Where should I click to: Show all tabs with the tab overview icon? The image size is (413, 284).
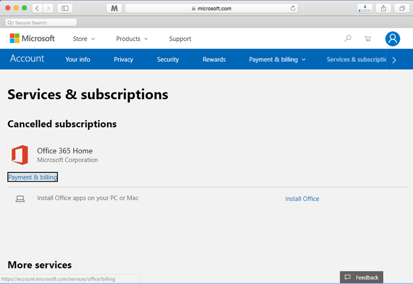point(402,8)
